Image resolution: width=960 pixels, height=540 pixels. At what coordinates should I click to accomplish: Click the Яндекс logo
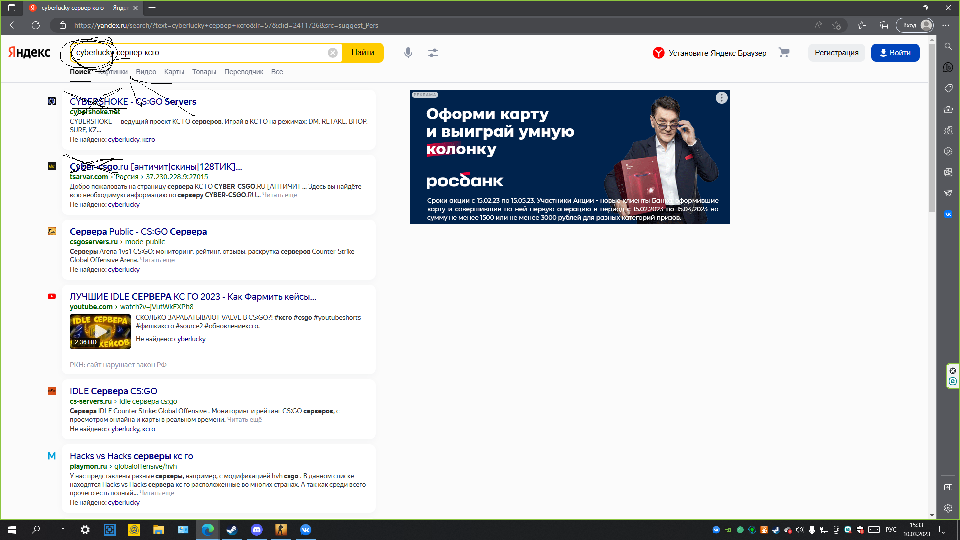pos(29,52)
